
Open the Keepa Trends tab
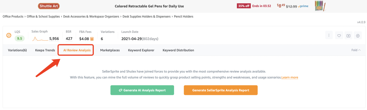[x=45, y=50]
